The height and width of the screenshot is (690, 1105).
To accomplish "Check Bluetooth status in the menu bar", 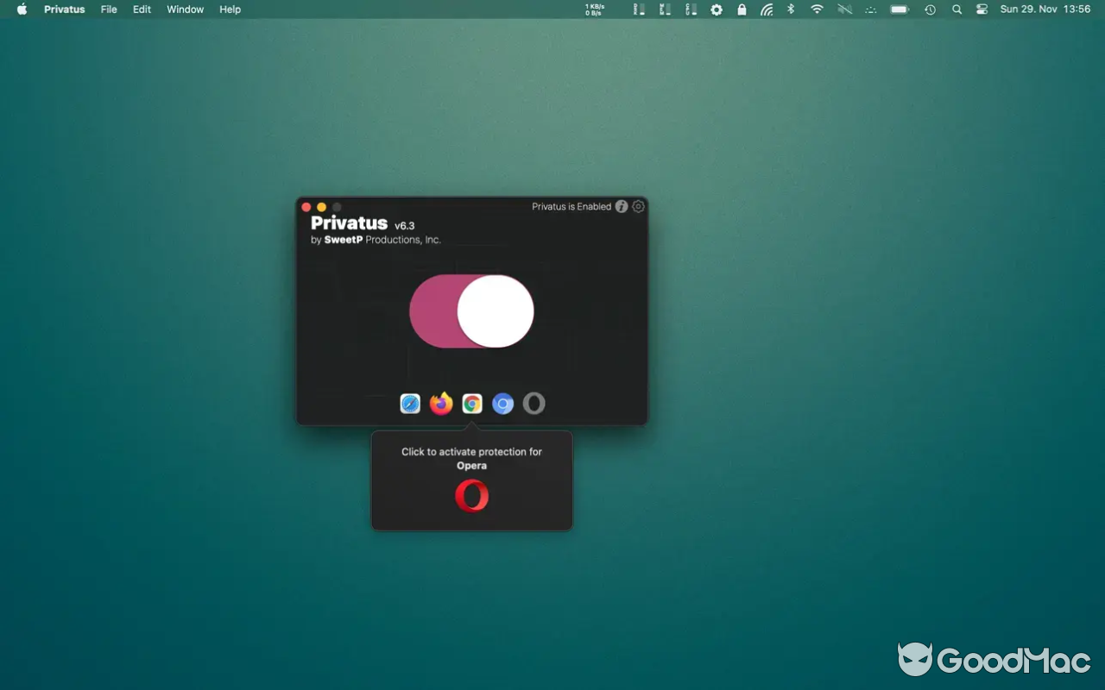I will pyautogui.click(x=790, y=9).
